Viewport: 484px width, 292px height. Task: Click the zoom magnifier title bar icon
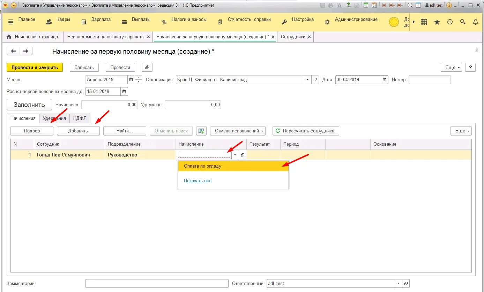tap(410, 5)
